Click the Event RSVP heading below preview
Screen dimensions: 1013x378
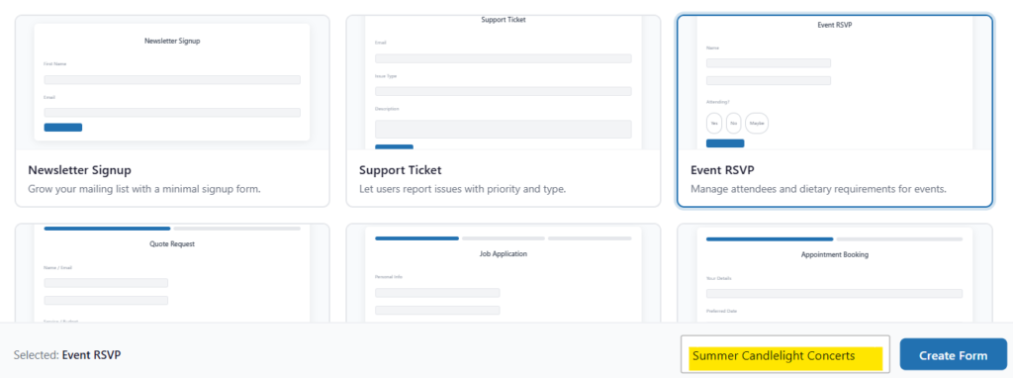tap(722, 170)
